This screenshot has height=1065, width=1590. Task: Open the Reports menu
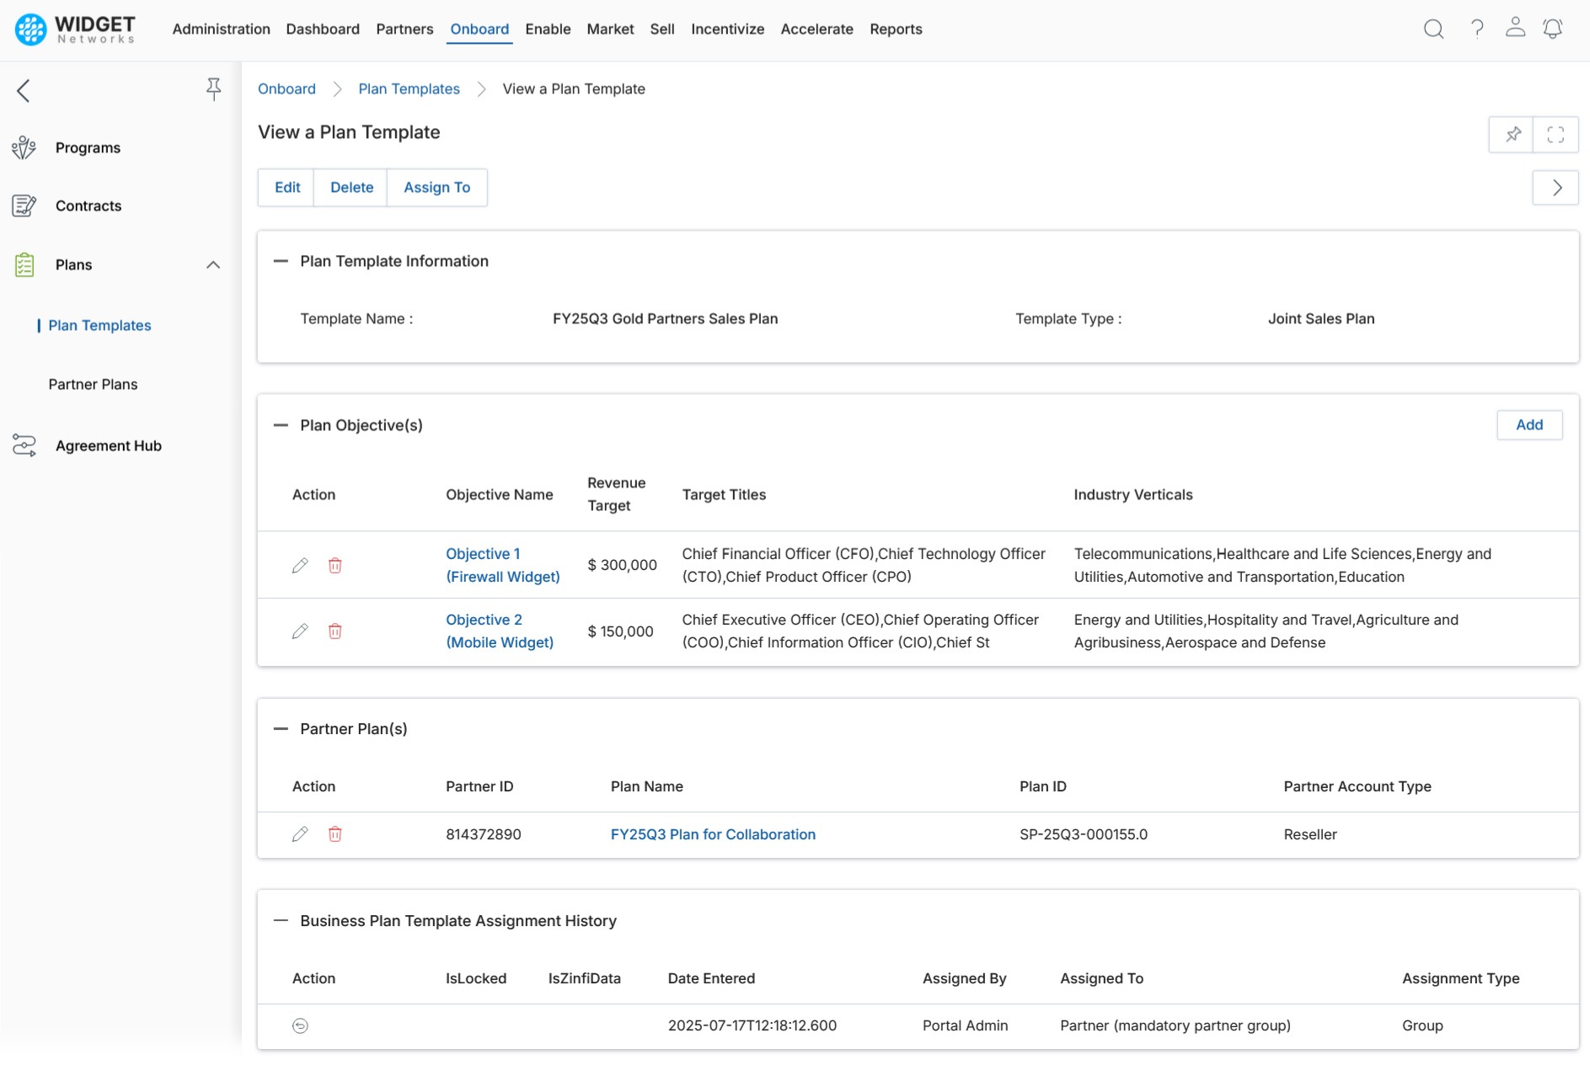click(x=896, y=29)
